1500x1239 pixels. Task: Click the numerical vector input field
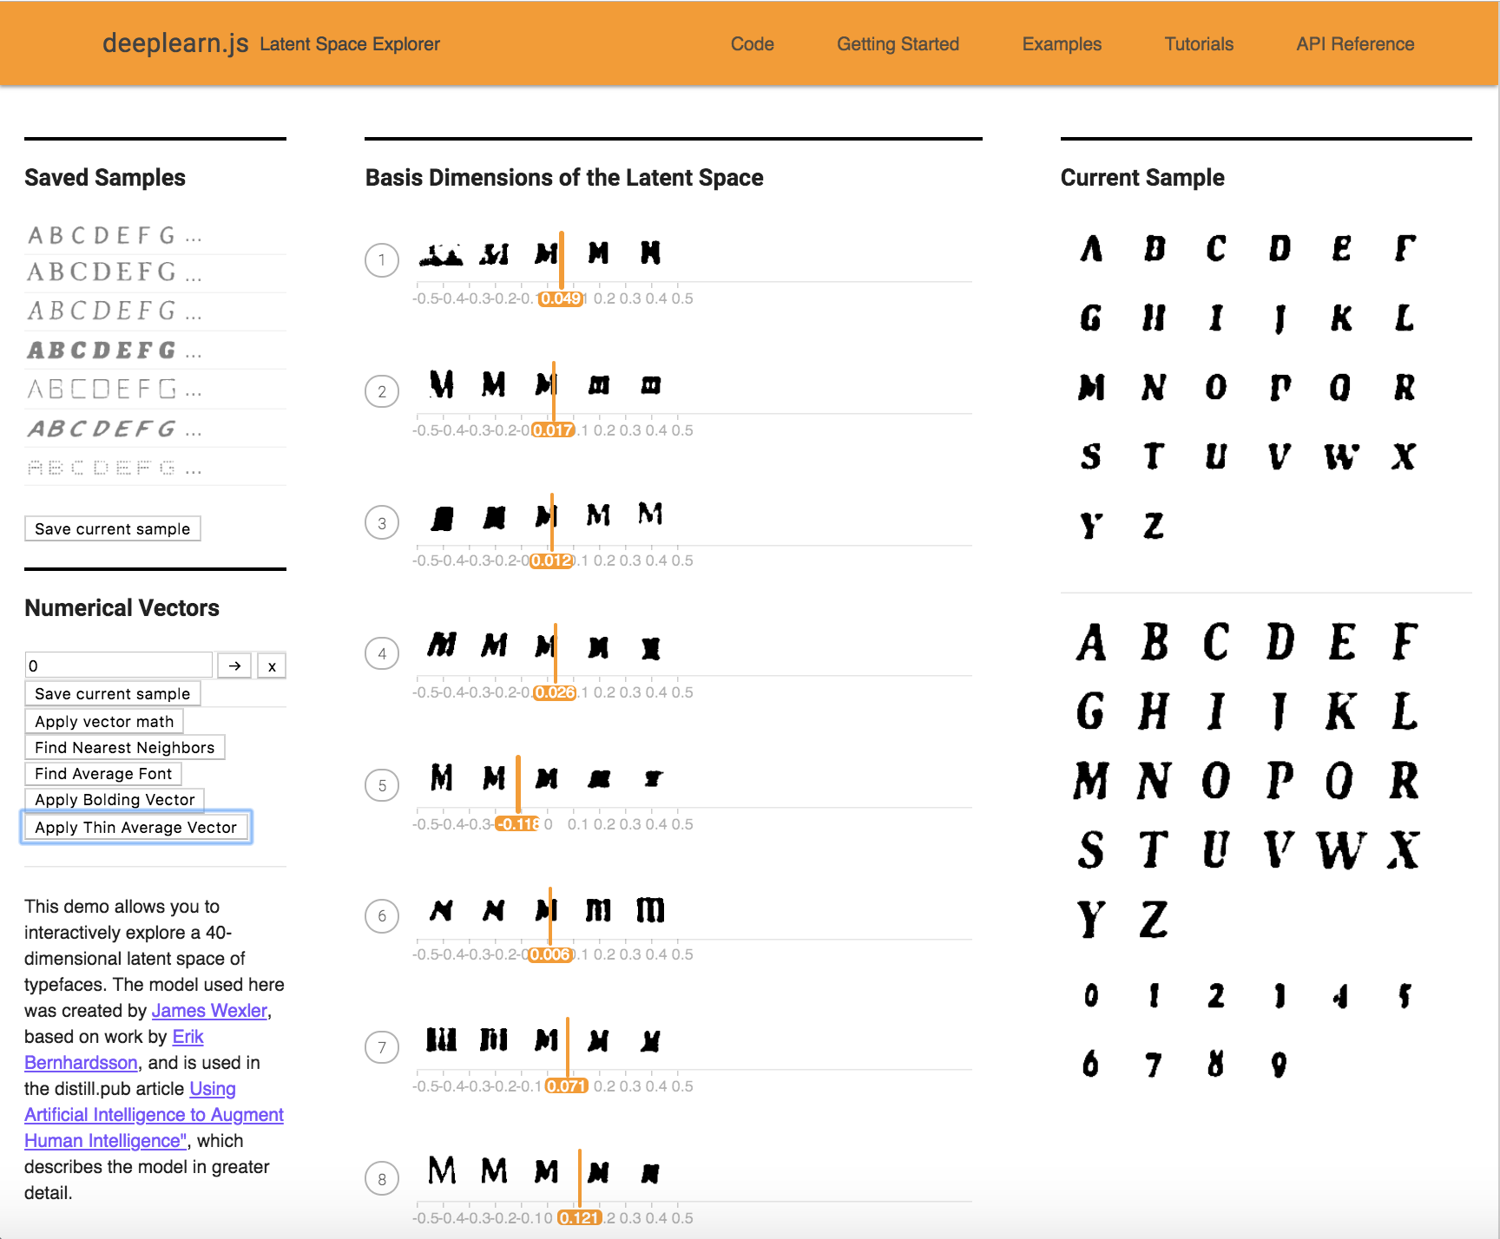[x=119, y=665]
